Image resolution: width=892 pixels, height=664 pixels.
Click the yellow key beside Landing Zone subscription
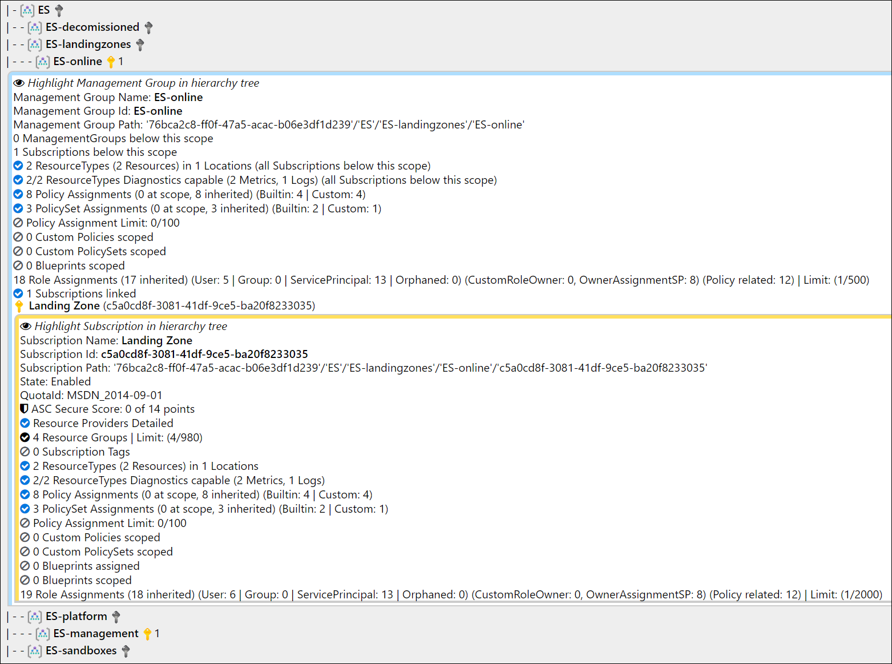[x=19, y=306]
